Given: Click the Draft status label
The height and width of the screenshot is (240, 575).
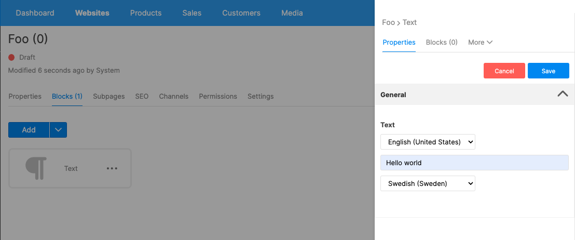Looking at the screenshot, I should coord(27,57).
